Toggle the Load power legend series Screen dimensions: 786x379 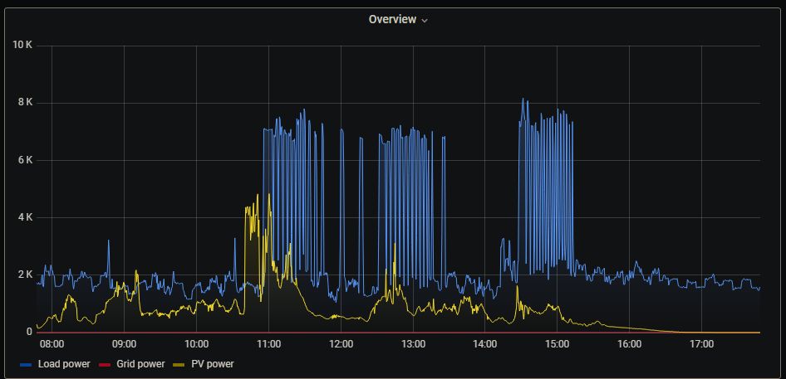[x=64, y=364]
